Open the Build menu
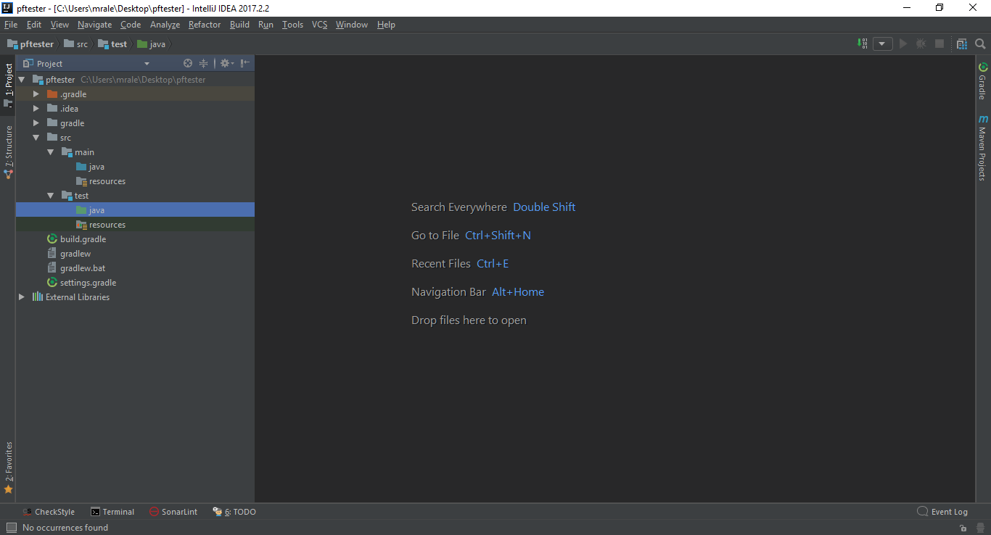The image size is (991, 535). 239,25
